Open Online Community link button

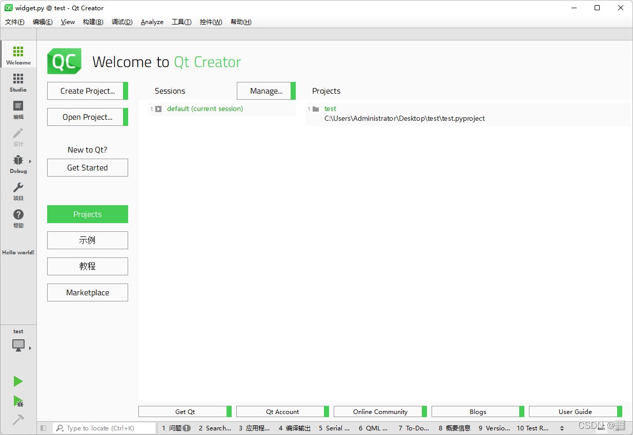point(380,411)
